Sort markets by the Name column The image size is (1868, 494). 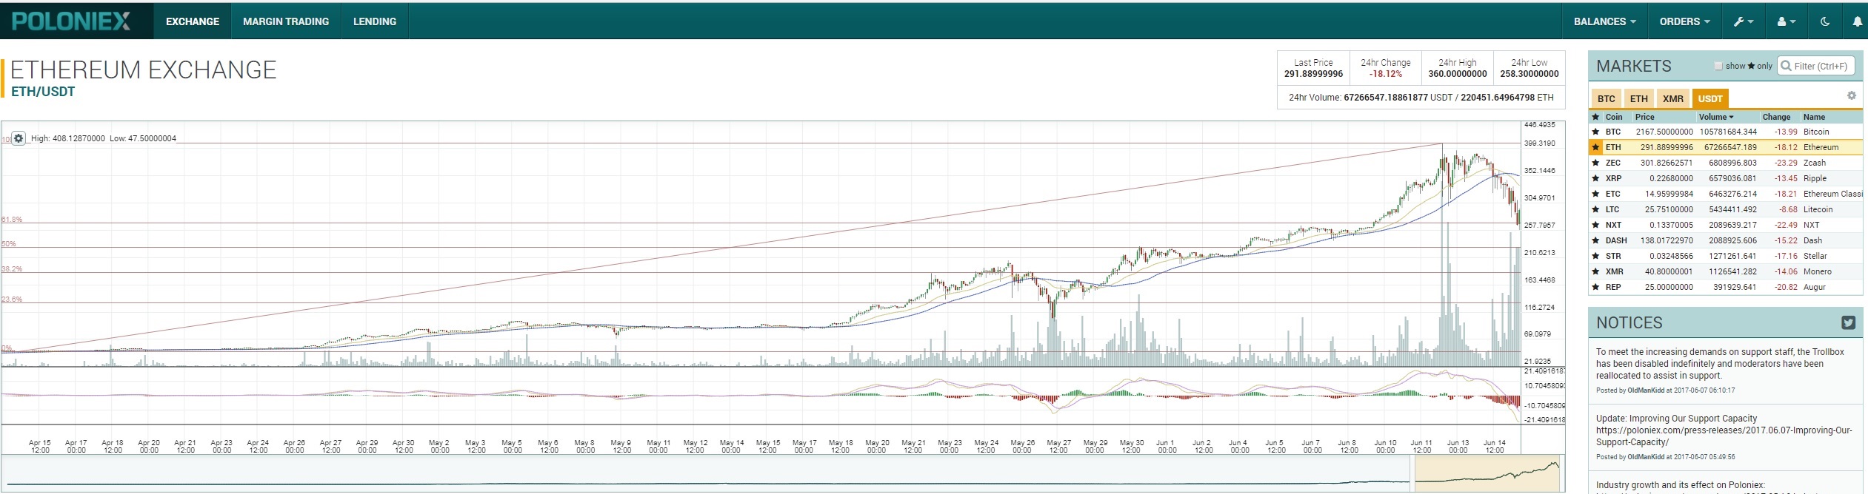click(1814, 117)
